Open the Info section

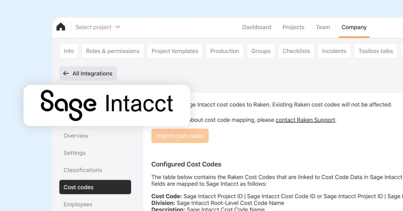(x=69, y=51)
